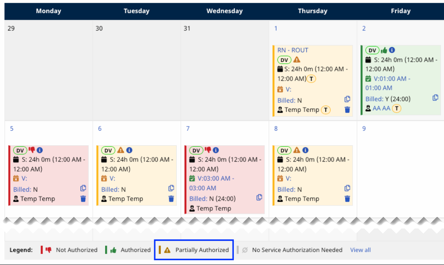The image size is (444, 265).
Task: Click the thumbs-up icon on Friday 2 shift
Action: 384,50
